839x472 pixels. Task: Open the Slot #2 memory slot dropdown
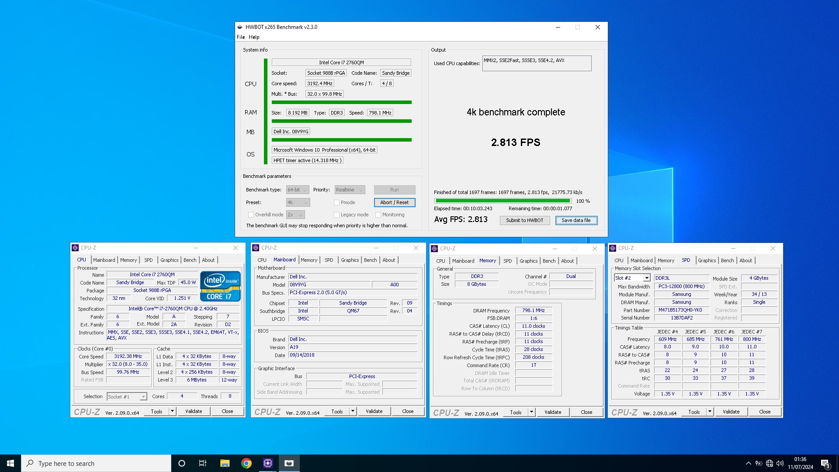tap(632, 278)
